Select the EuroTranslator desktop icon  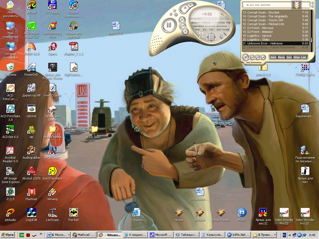[x=53, y=173]
